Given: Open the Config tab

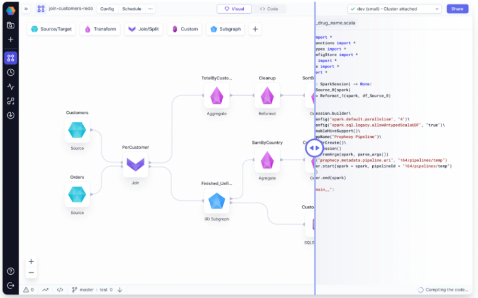Looking at the screenshot, I should (x=107, y=9).
